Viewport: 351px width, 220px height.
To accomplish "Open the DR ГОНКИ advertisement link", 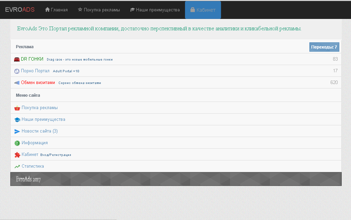I will click(32, 59).
